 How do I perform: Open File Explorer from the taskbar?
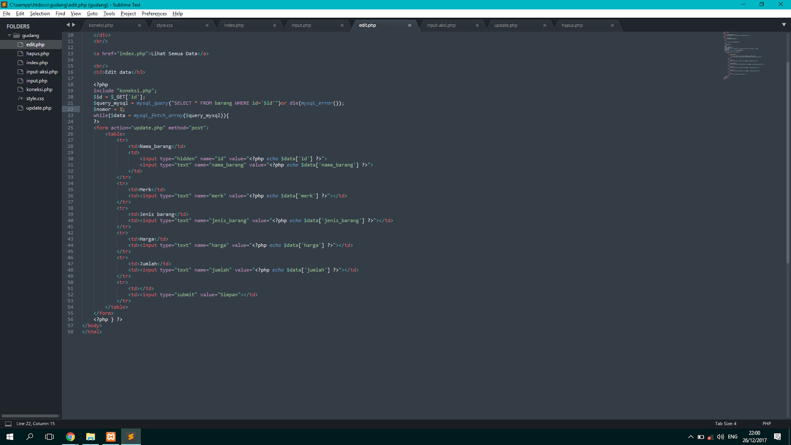(x=90, y=437)
